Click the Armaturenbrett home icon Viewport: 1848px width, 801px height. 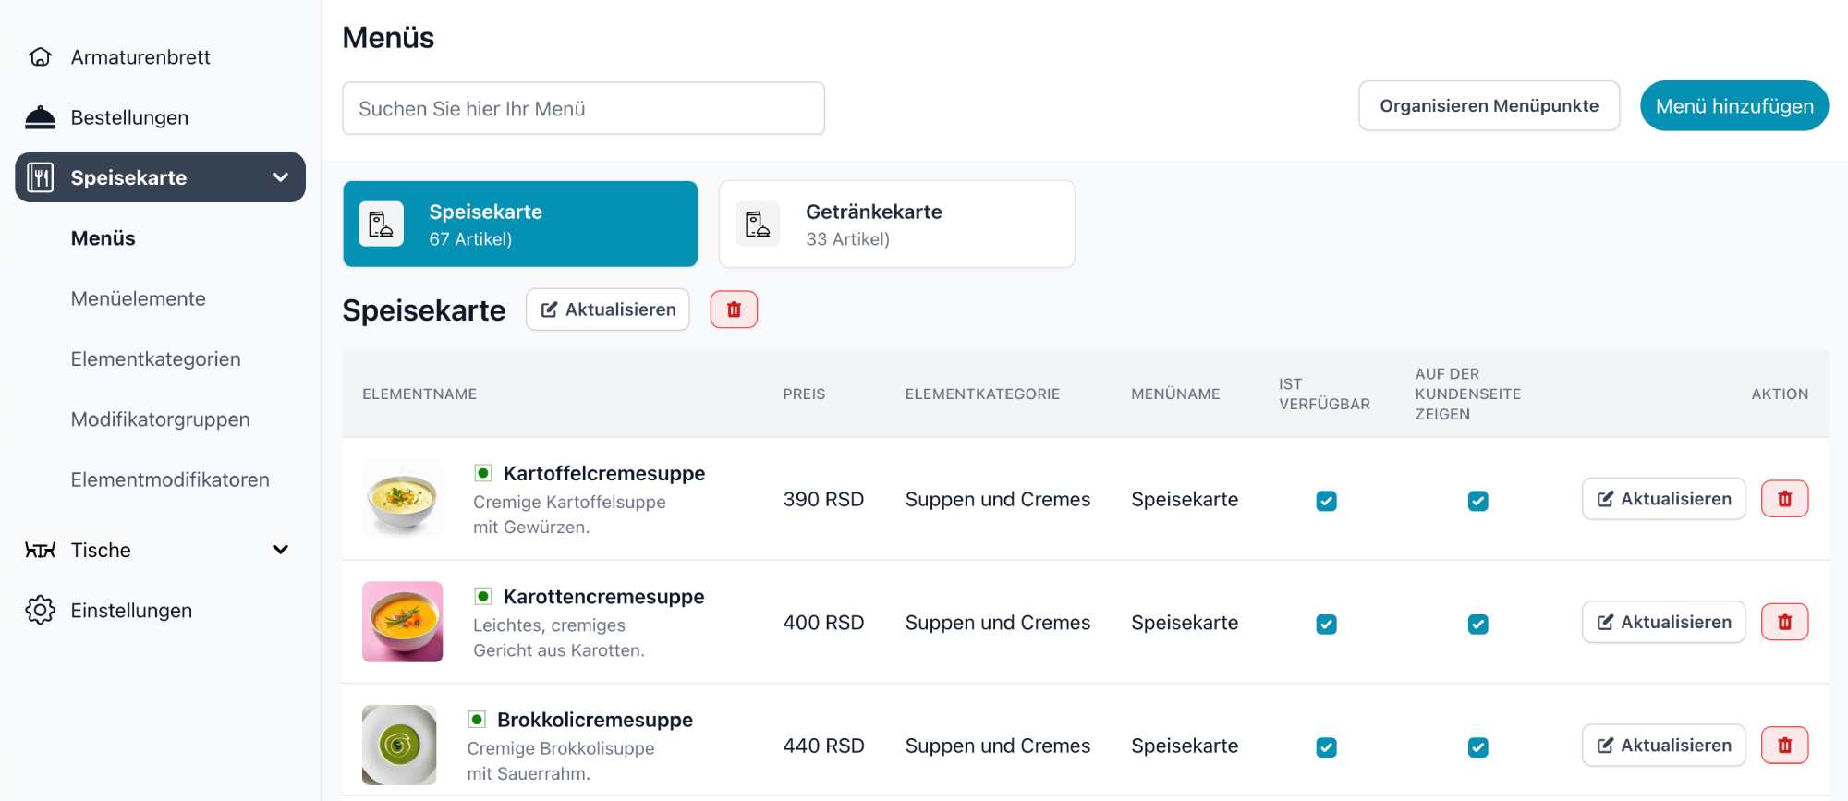[x=40, y=57]
